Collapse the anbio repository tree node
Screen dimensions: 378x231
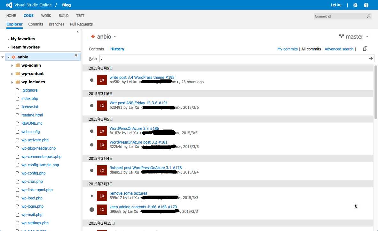[x=8, y=57]
